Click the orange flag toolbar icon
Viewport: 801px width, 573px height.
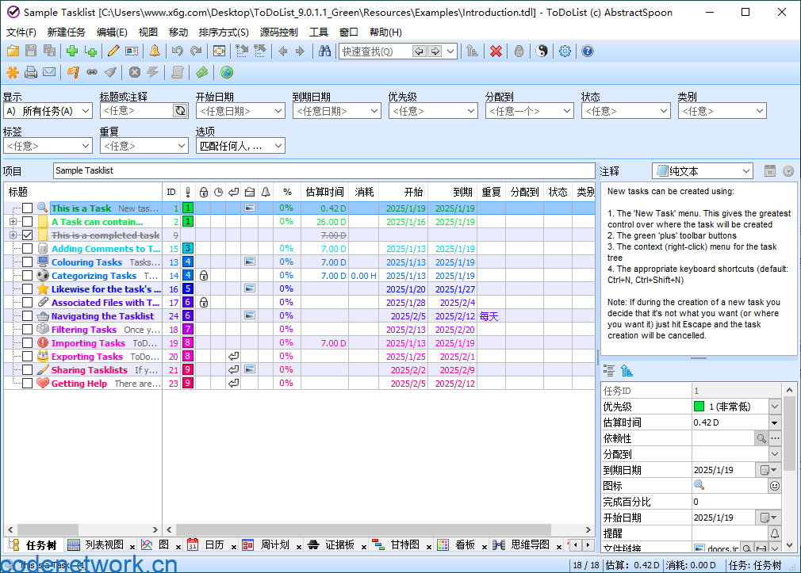coord(73,73)
